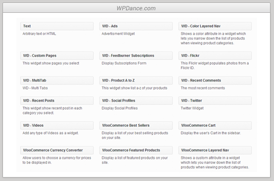This screenshot has width=274, height=181.
Task: Click 'Display a list of your best selling' description
Action: (135, 135)
